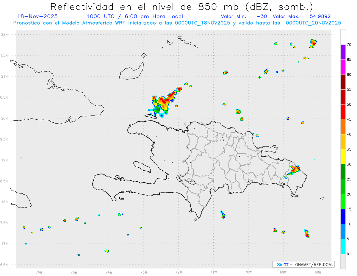Click the red storm cell over eastern Dominican Republic
357x276 pixels.
[295, 169]
